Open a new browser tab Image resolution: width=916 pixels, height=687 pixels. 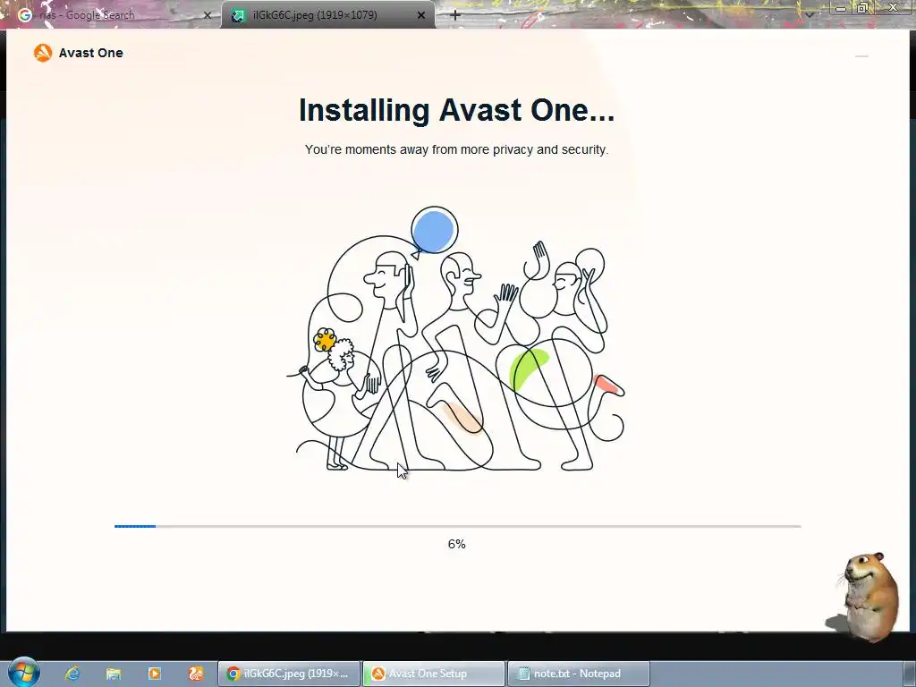pos(455,15)
